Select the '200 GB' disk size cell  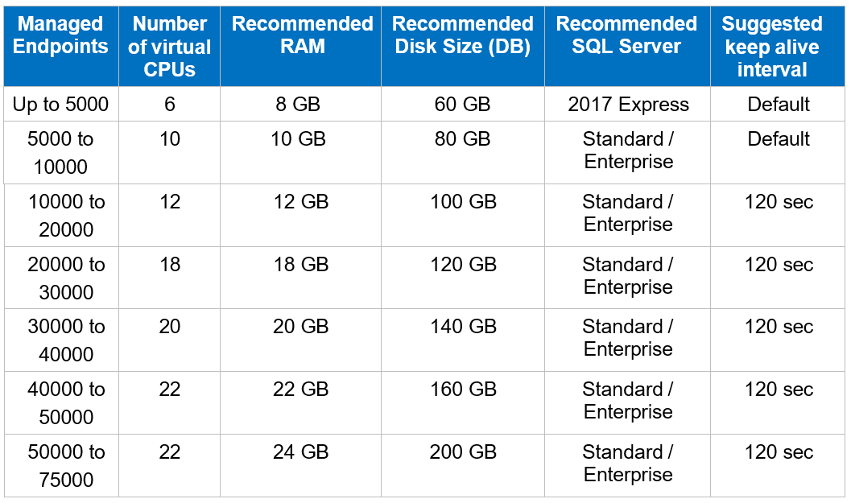pyautogui.click(x=463, y=452)
